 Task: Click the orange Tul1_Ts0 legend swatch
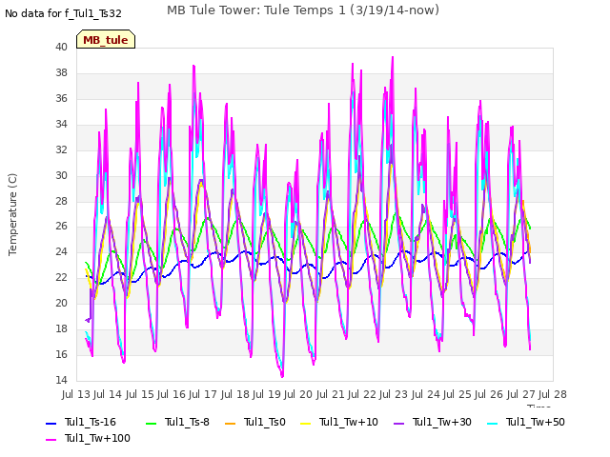[x=231, y=423]
